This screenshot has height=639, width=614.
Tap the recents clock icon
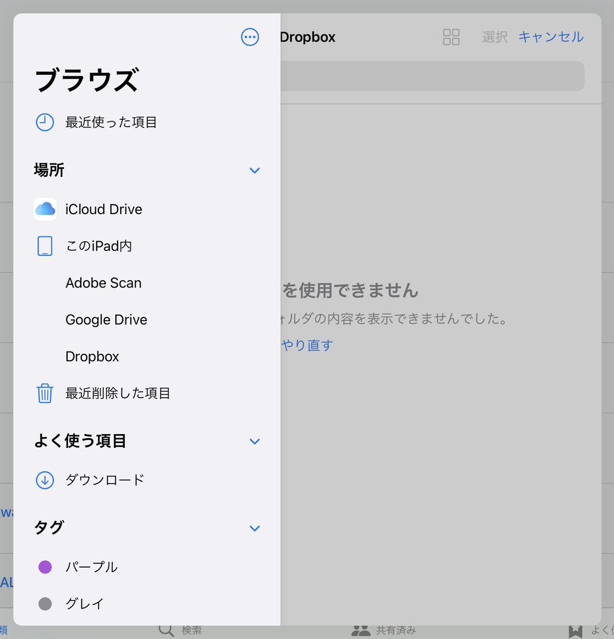point(45,122)
